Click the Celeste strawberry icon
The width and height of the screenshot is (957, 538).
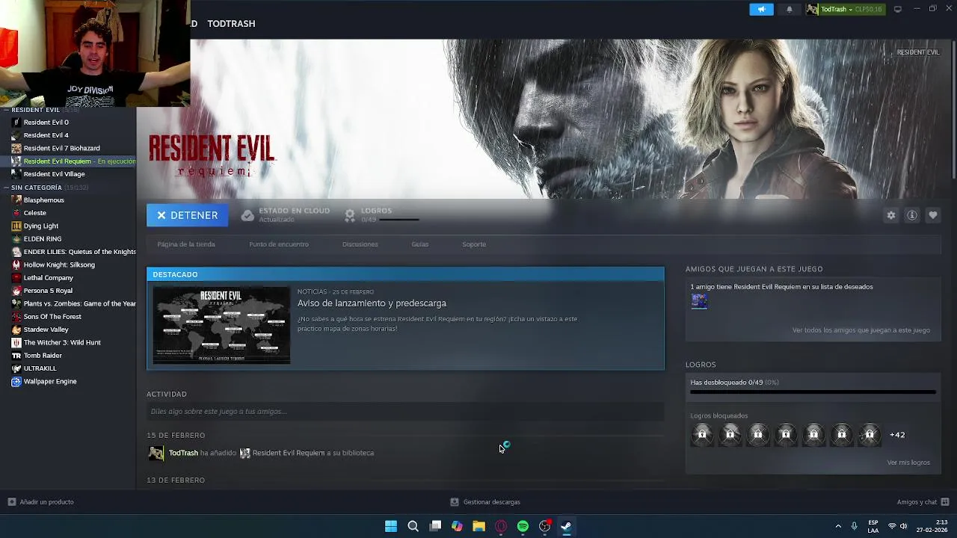click(x=16, y=213)
